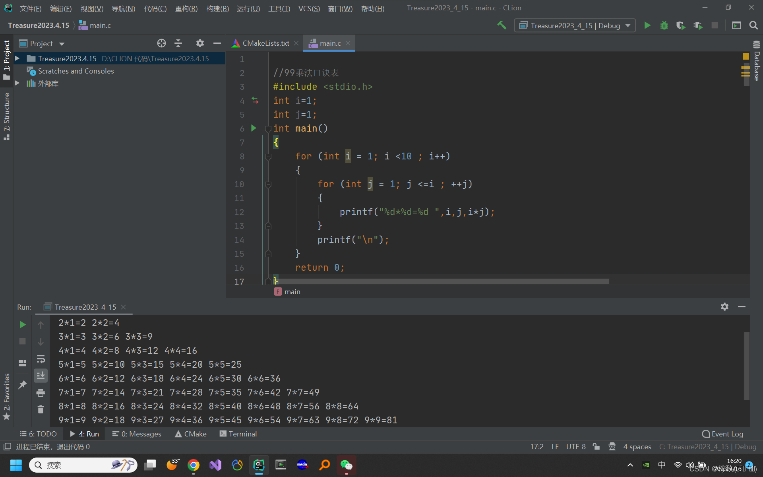The image size is (763, 477).
Task: Toggle soft-wrap in Run console
Action: (x=41, y=359)
